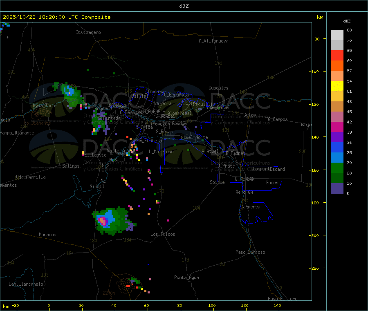Click the pink 42-45 dBZ swatch

(337, 116)
